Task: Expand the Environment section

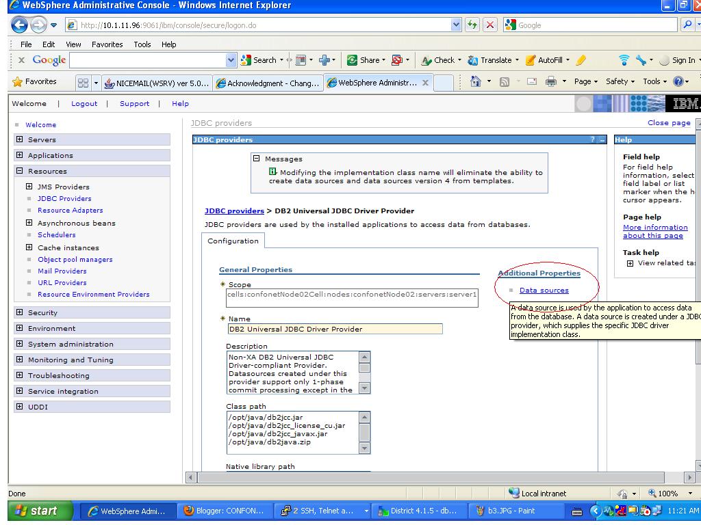Action: coord(19,327)
